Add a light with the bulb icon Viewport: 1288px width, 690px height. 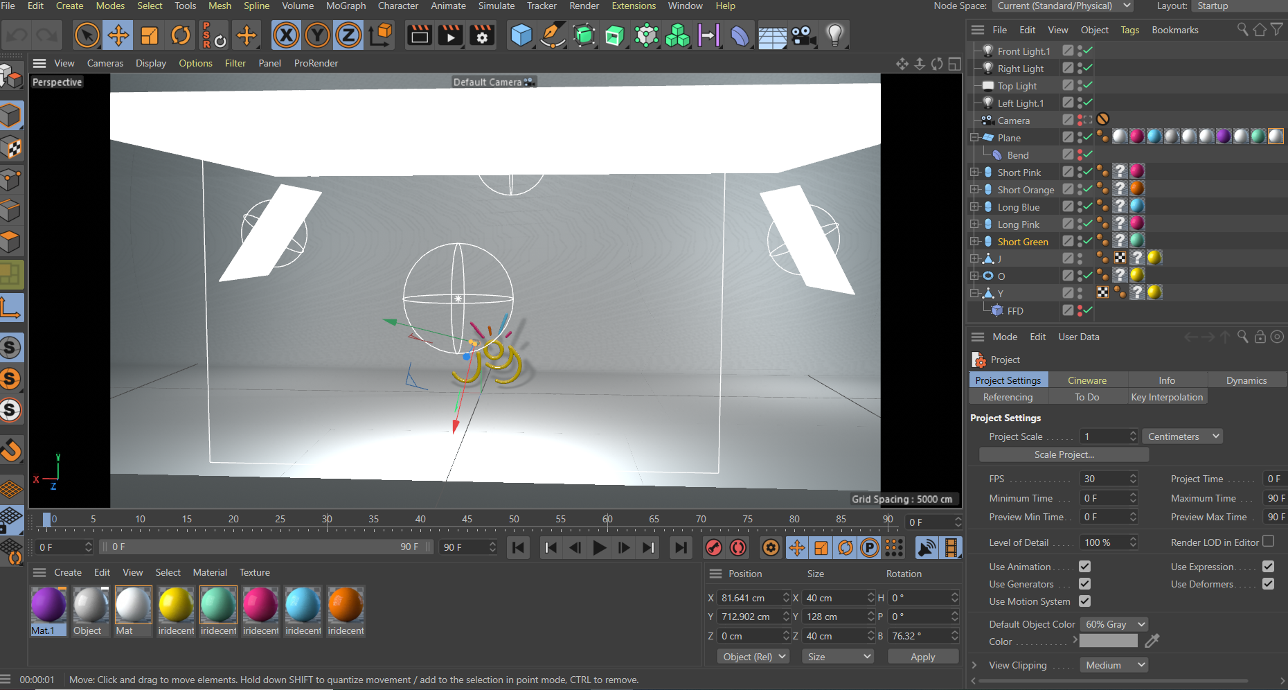tap(834, 35)
